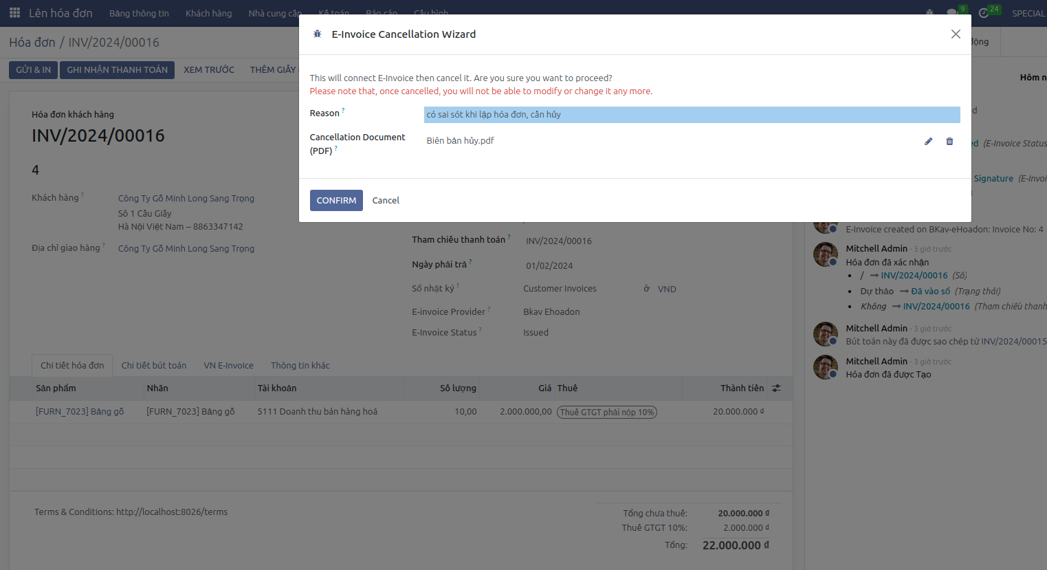Open the Cấu hình menu
This screenshot has height=570, width=1047.
[x=431, y=12]
